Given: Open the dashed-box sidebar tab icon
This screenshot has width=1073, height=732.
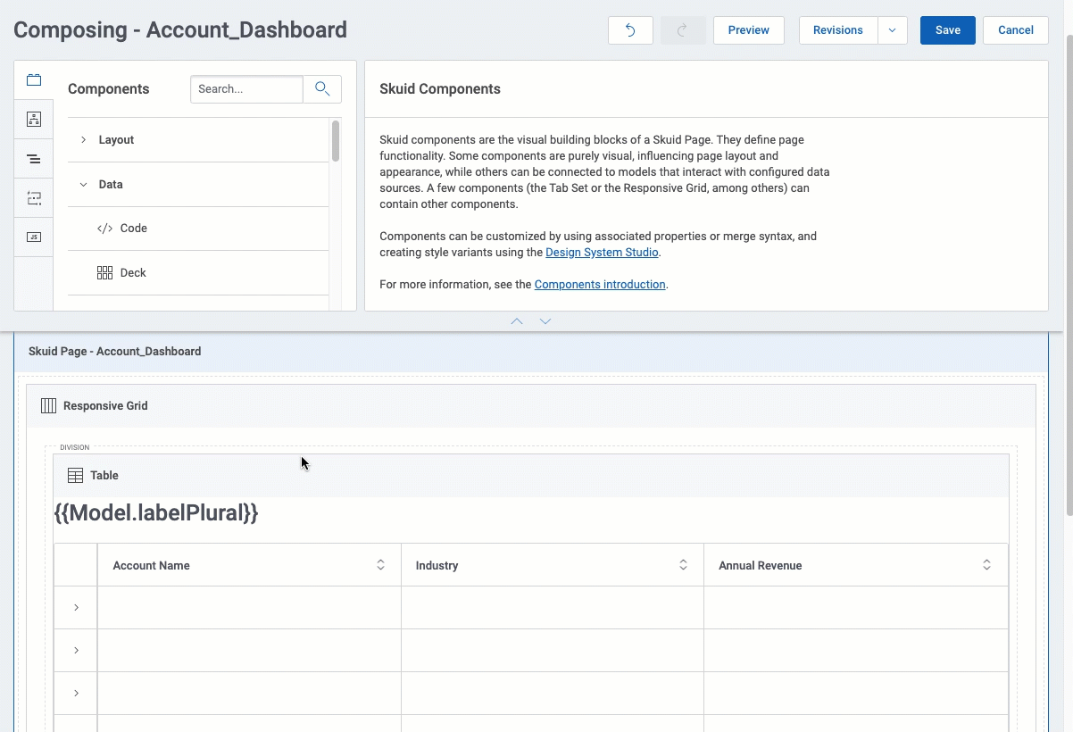Looking at the screenshot, I should point(34,198).
